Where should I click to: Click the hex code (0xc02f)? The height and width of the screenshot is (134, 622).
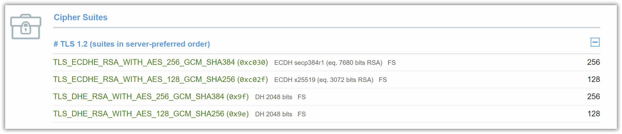point(253,80)
